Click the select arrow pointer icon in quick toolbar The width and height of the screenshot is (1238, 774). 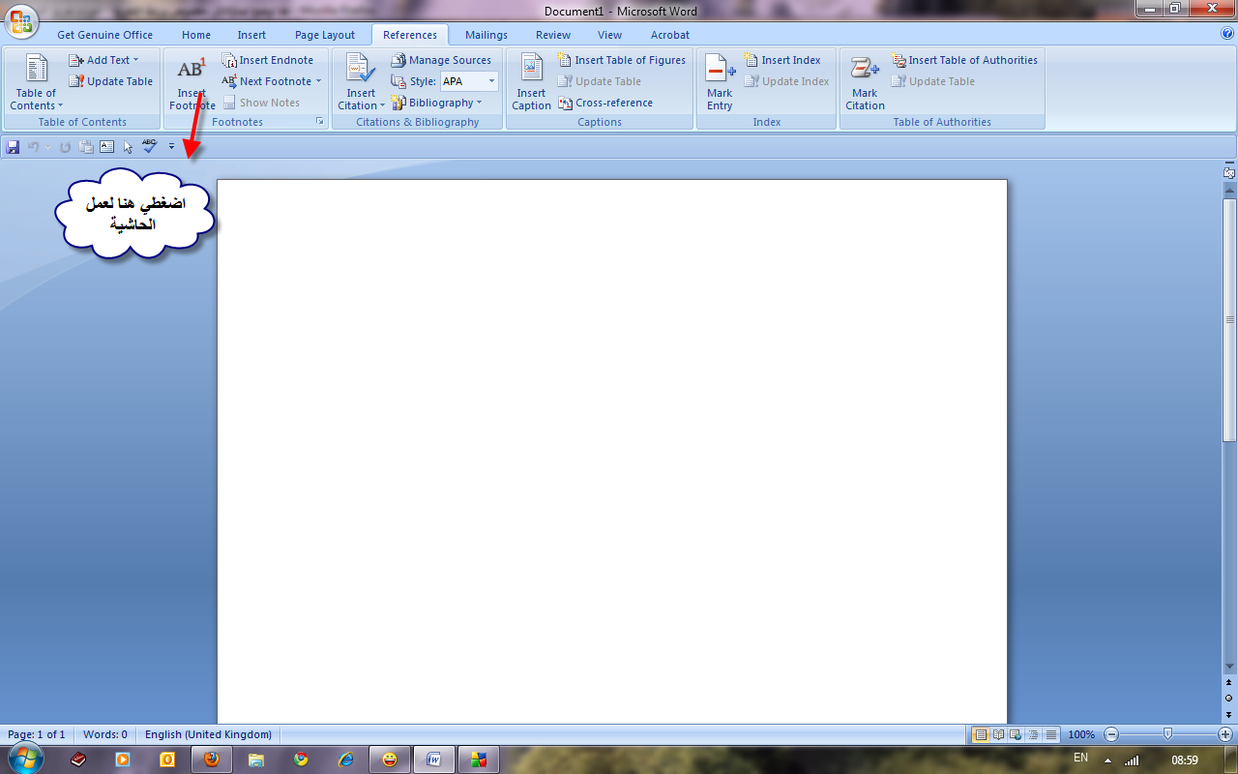coord(128,147)
